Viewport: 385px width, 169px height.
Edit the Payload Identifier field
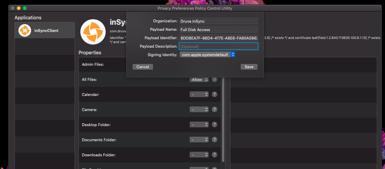click(218, 38)
